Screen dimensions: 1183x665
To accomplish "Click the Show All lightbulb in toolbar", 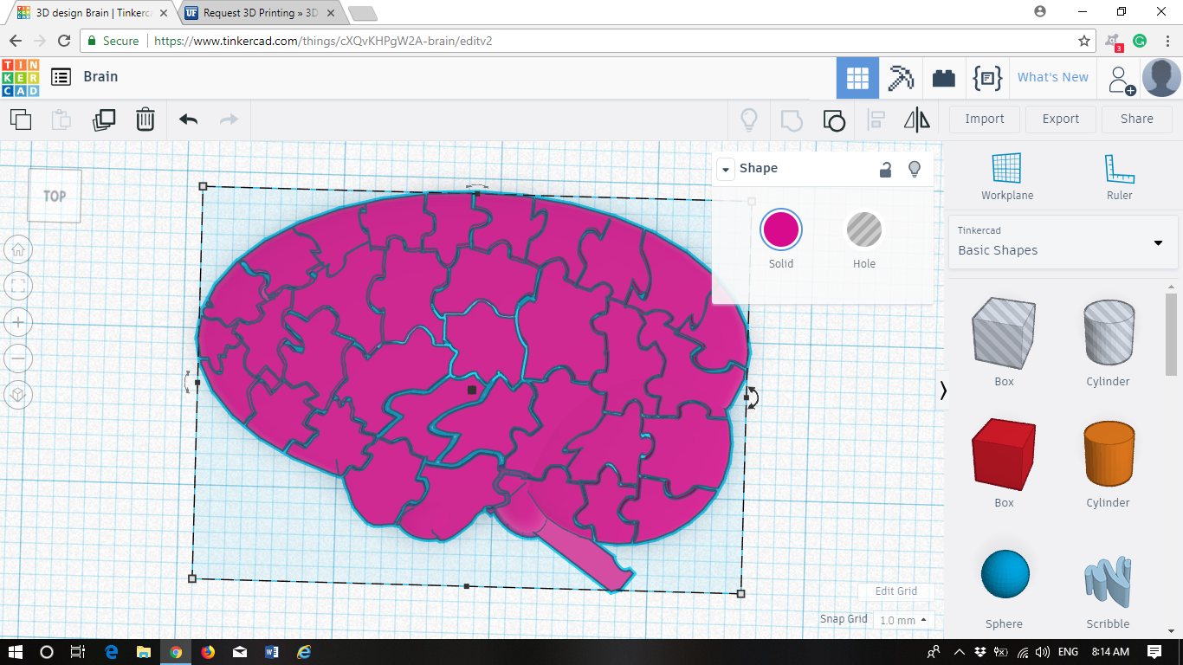I will (x=749, y=119).
